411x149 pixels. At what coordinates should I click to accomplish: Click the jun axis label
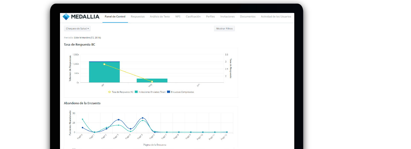[198, 85]
